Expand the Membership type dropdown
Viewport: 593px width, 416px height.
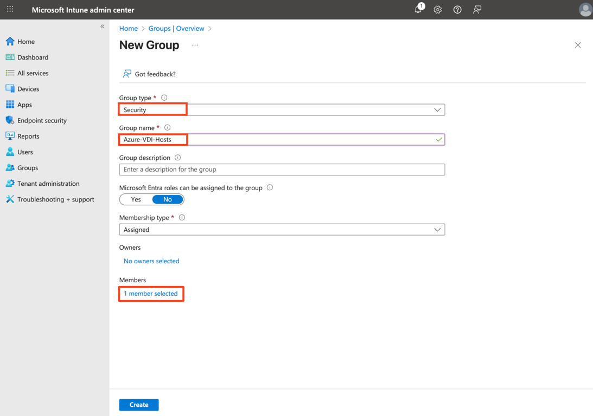(x=437, y=230)
